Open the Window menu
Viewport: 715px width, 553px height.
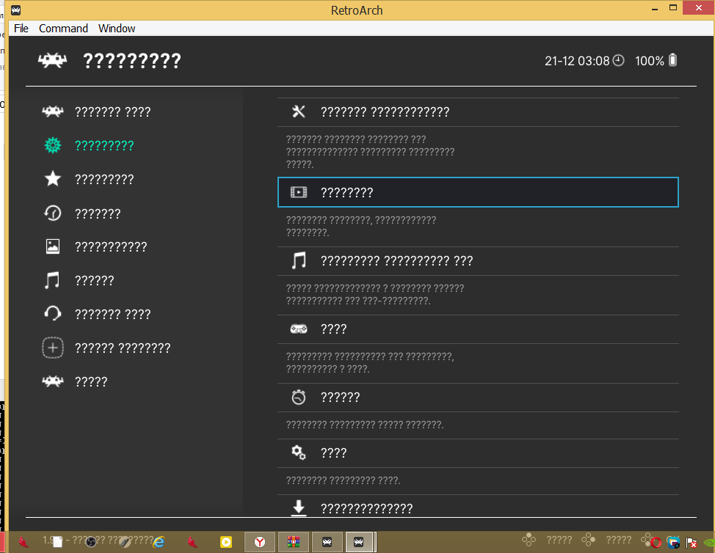point(117,29)
